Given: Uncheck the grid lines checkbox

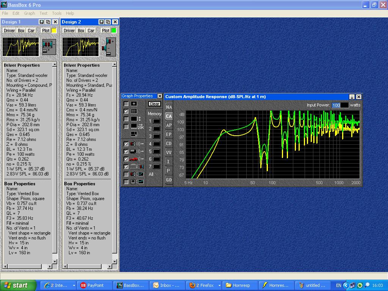Looking at the screenshot, I should [126, 111].
